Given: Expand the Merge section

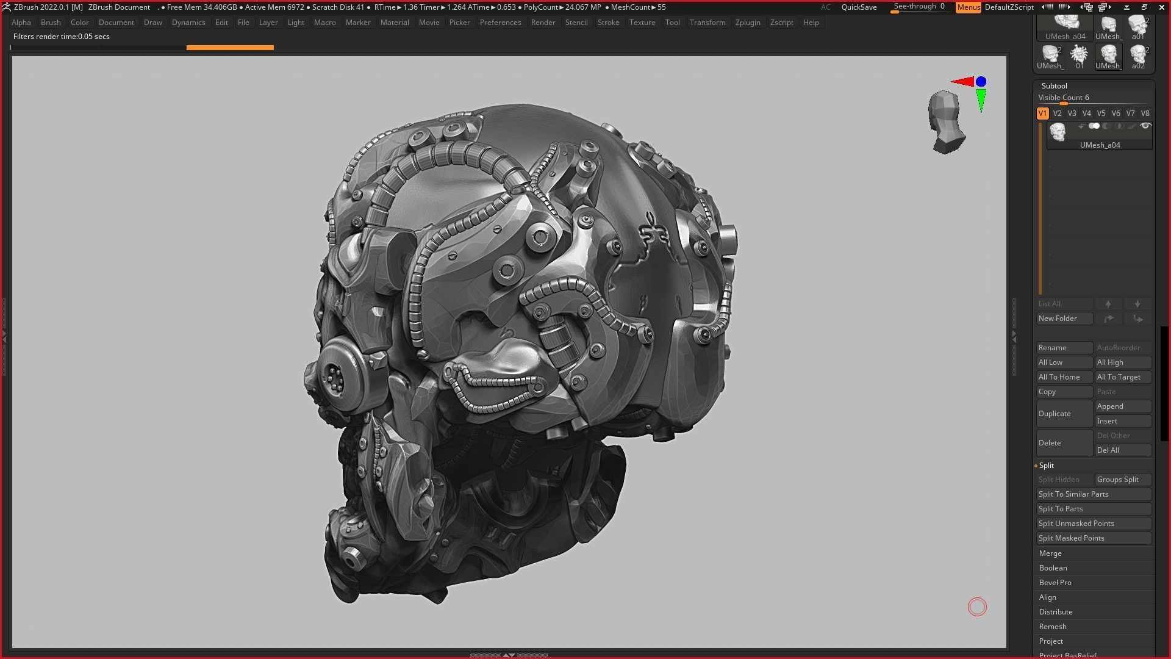Looking at the screenshot, I should (x=1050, y=553).
